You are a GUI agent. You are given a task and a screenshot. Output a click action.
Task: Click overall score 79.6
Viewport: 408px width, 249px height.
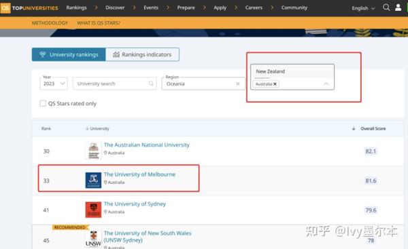click(x=371, y=210)
